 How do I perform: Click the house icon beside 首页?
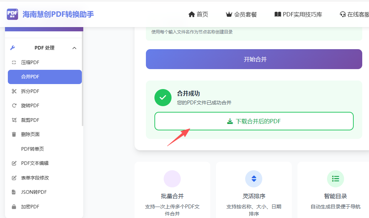(191, 14)
